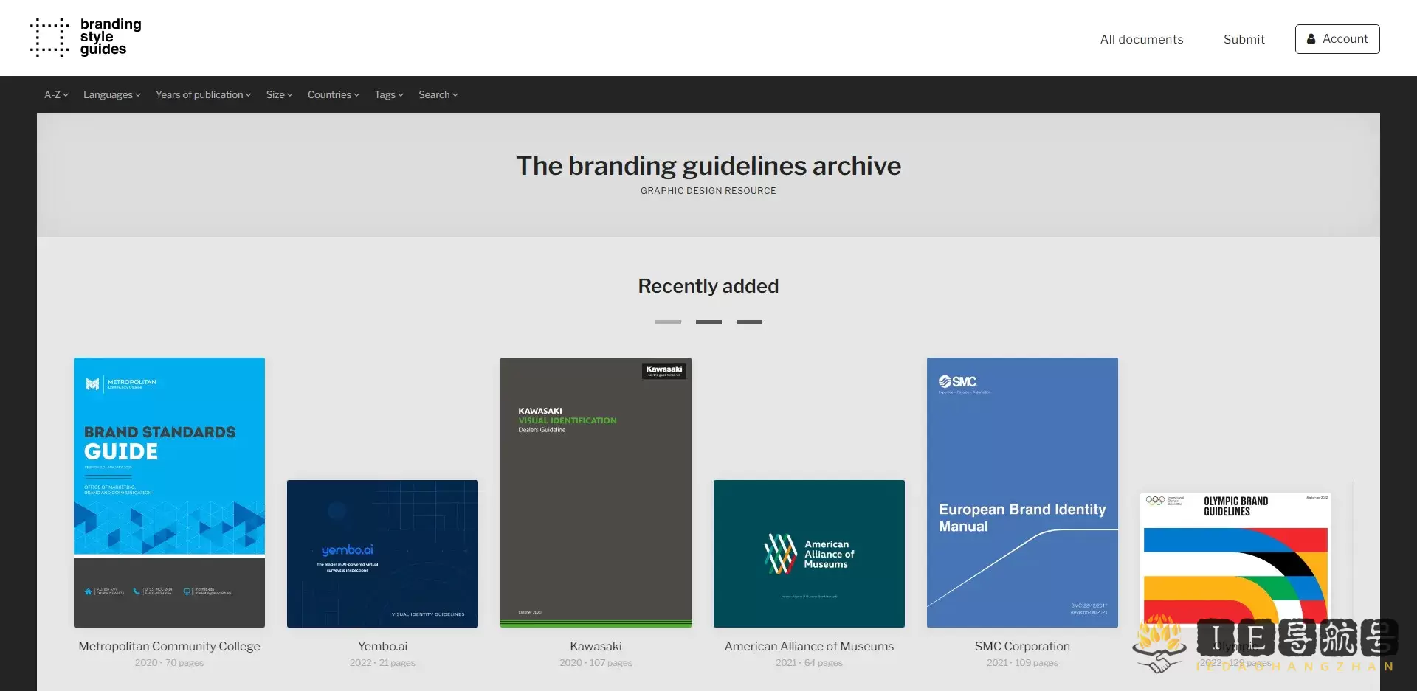Viewport: 1417px width, 691px height.
Task: Expand the Languages filter
Action: 111,94
